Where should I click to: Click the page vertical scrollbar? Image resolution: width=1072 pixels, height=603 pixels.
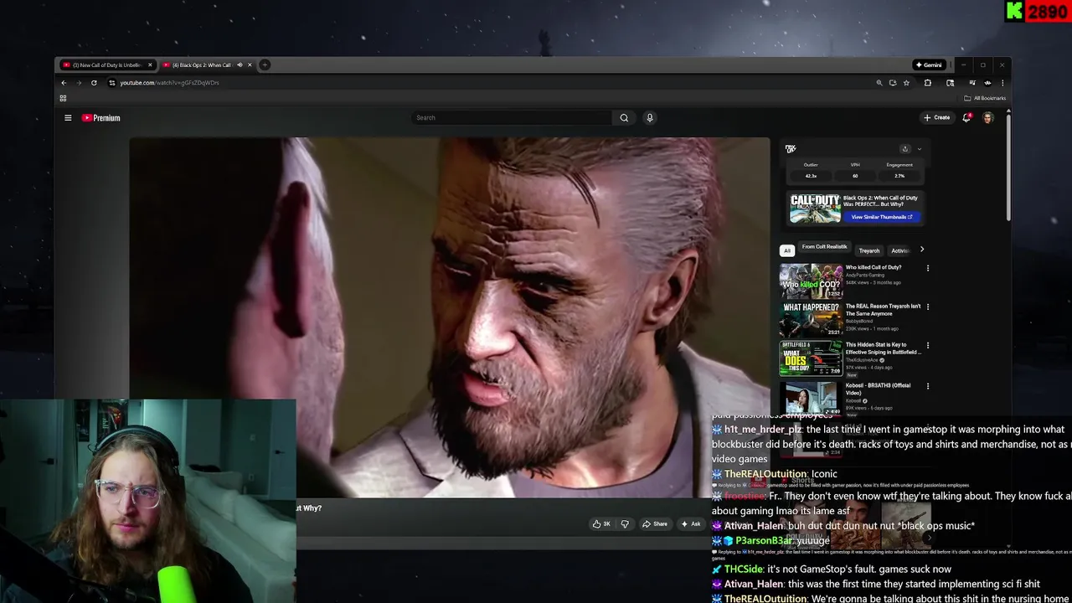point(1008,167)
